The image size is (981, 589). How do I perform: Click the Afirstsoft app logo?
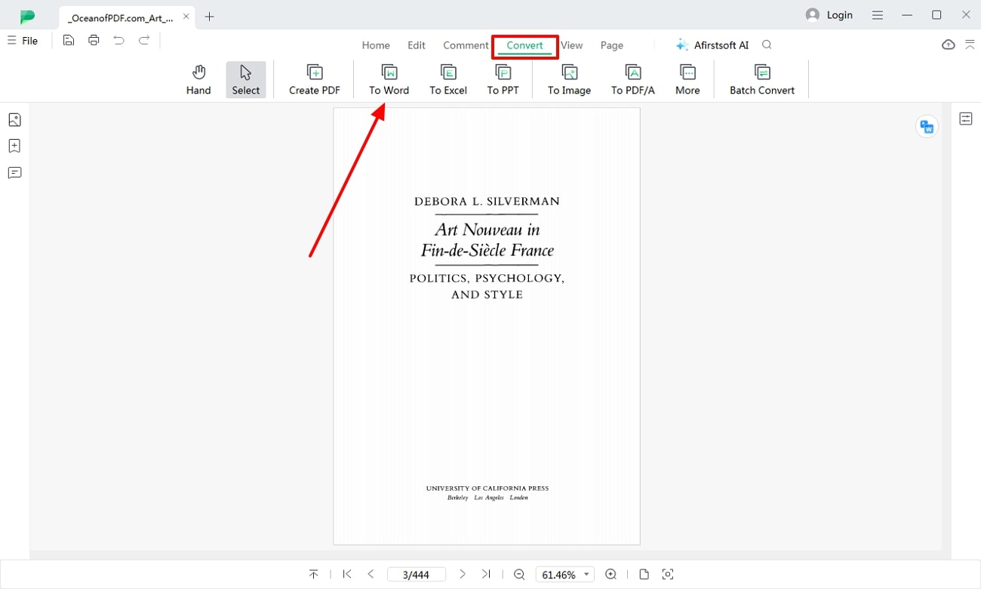(28, 17)
